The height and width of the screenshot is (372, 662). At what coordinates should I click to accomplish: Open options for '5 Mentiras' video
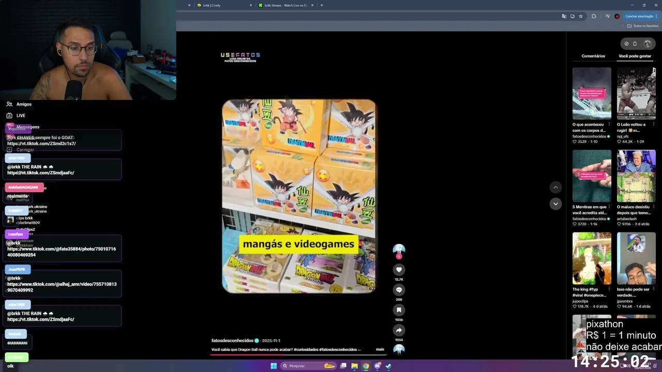(609, 207)
